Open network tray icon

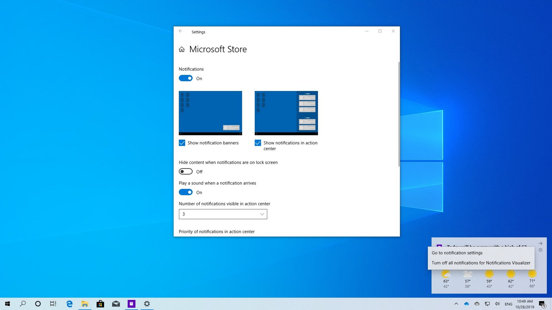point(487,304)
